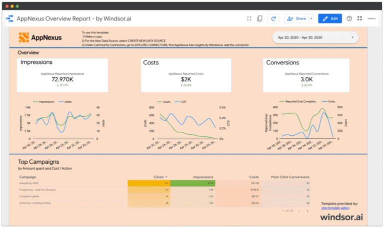Open the Google apps grid icon
Image resolution: width=384 pixels, height=228 pixels.
click(359, 18)
